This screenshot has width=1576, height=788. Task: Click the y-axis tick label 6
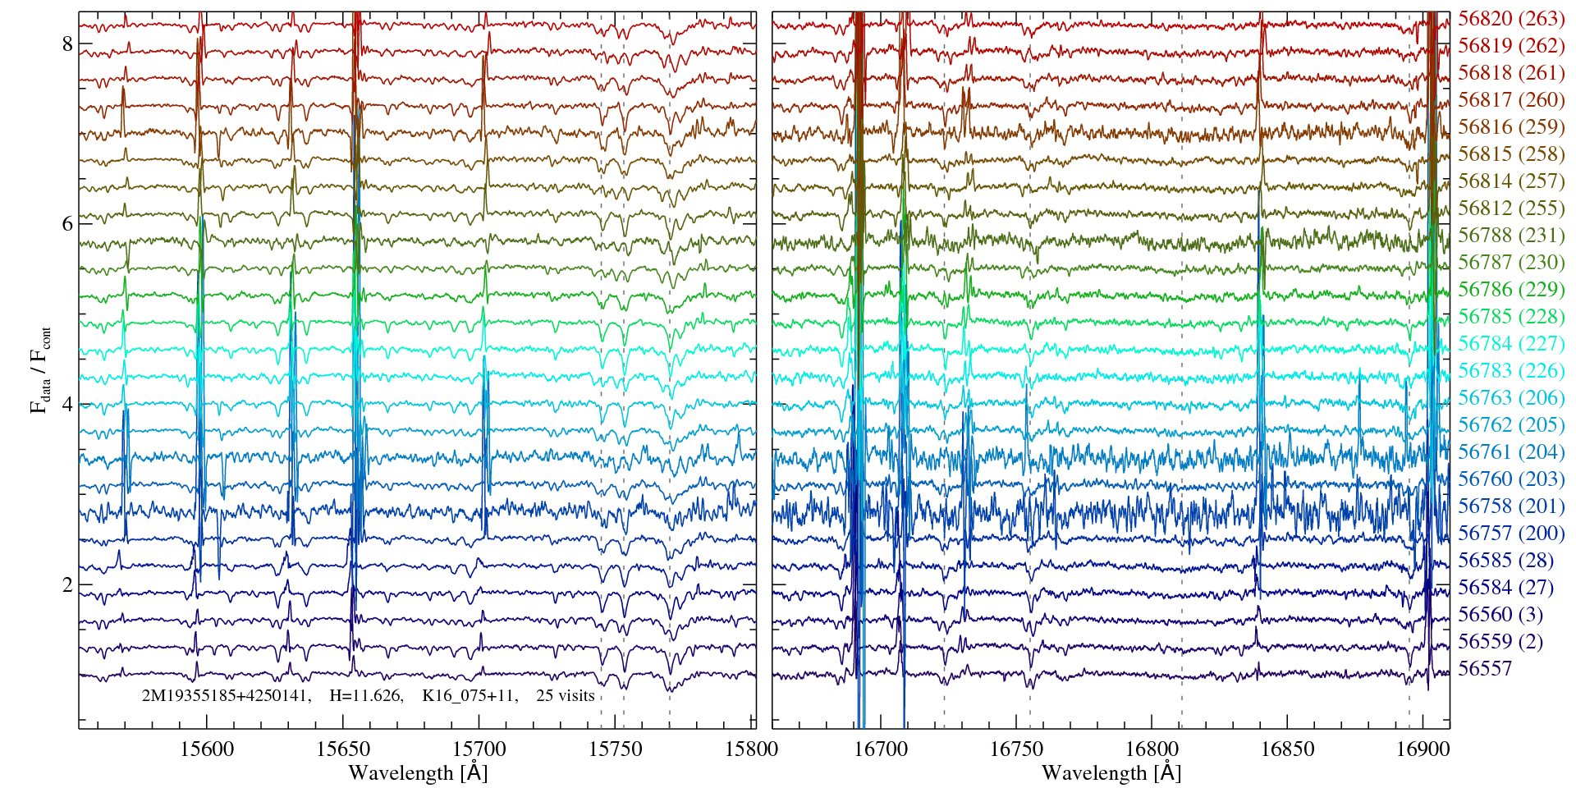[67, 224]
